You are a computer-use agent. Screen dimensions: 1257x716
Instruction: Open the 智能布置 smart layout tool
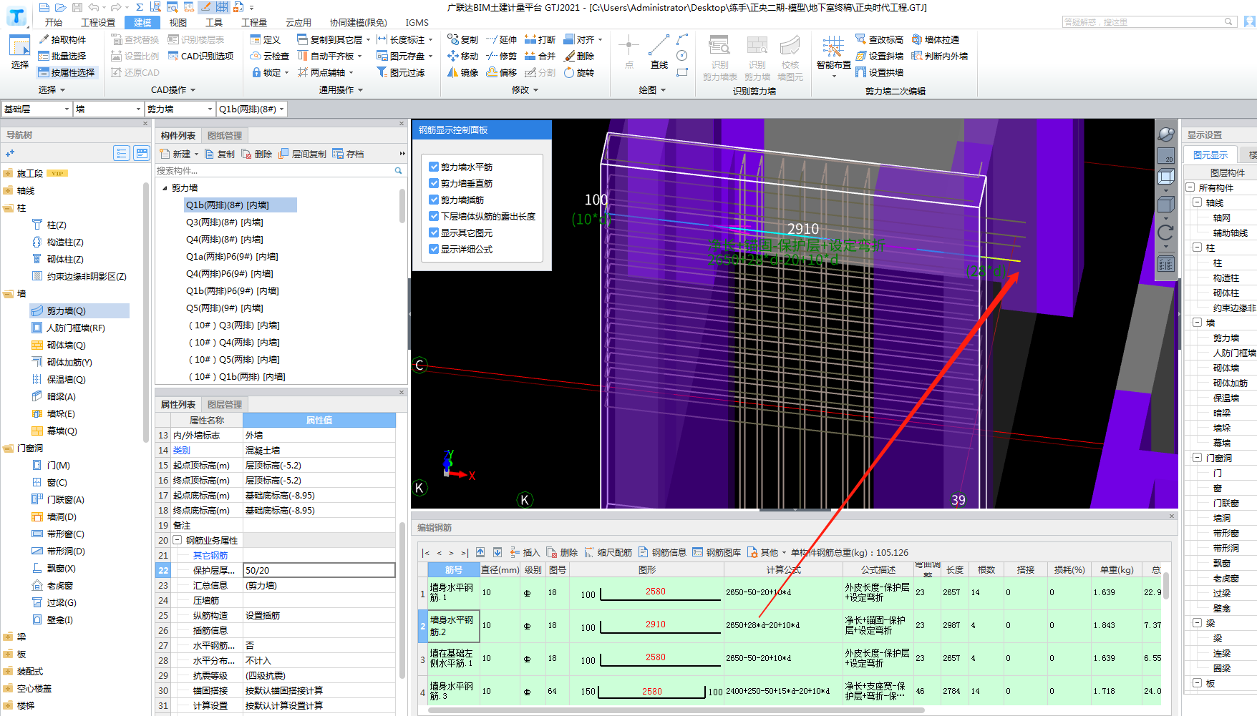coord(833,56)
